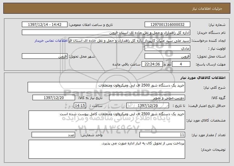Click the جزئیات اطلاعات نیاز header title
The width and height of the screenshot is (234, 166).
tap(207, 9)
